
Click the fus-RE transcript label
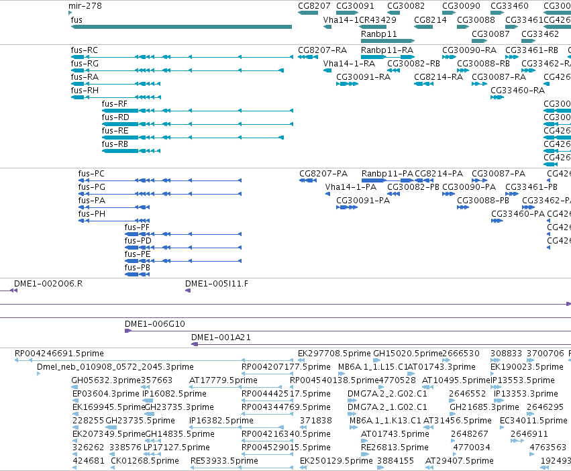coord(115,130)
